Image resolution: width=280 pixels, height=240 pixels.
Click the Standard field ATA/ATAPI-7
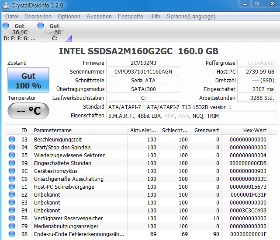tap(191, 107)
